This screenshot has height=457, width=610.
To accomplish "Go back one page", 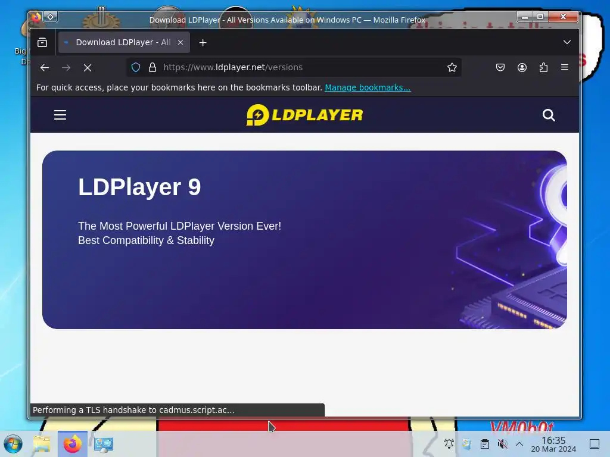I will pos(45,68).
